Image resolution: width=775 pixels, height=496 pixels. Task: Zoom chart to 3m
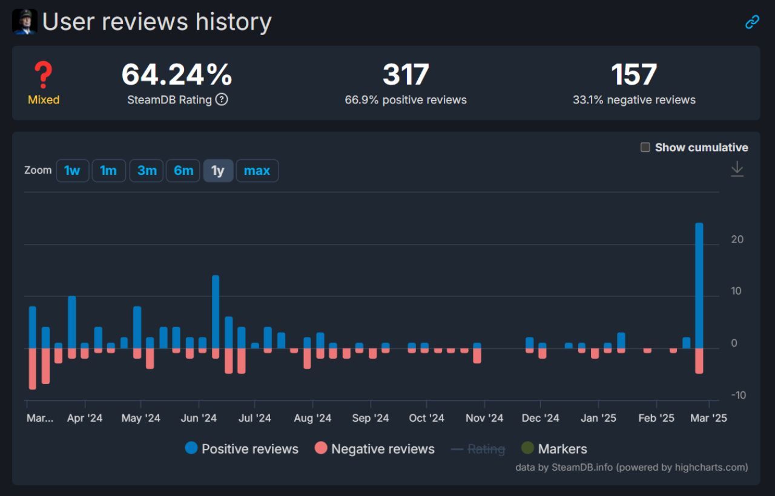147,171
